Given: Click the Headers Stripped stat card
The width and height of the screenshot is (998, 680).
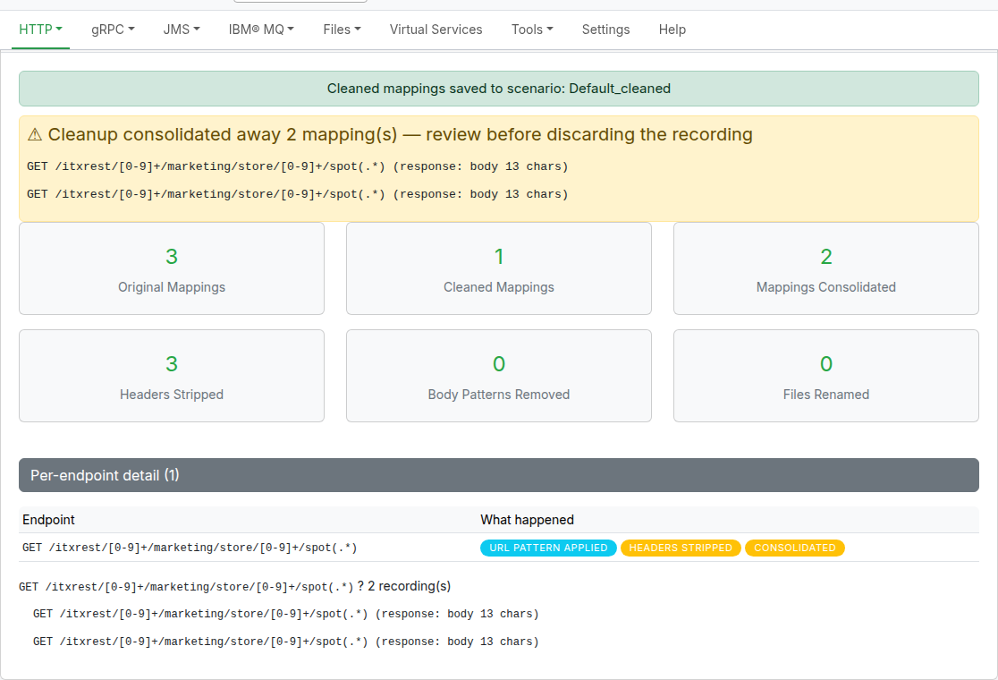Looking at the screenshot, I should (x=172, y=376).
